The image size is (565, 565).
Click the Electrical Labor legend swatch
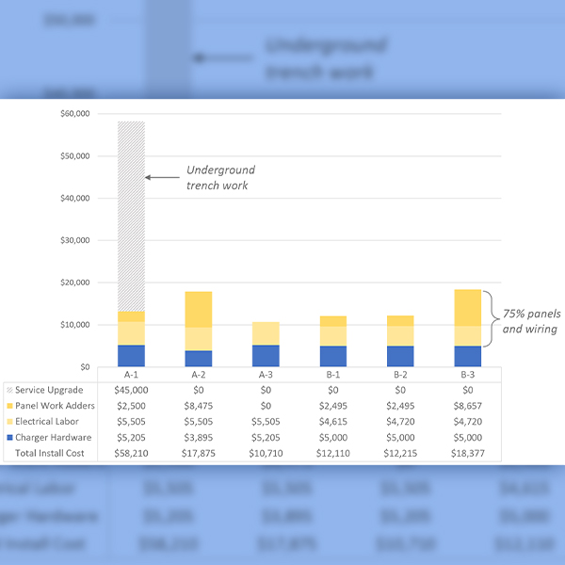coord(10,422)
